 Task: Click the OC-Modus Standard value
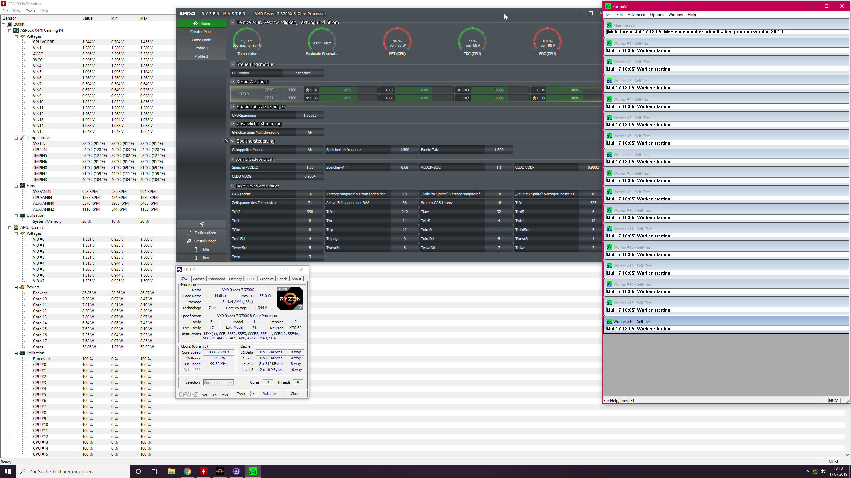pos(303,73)
